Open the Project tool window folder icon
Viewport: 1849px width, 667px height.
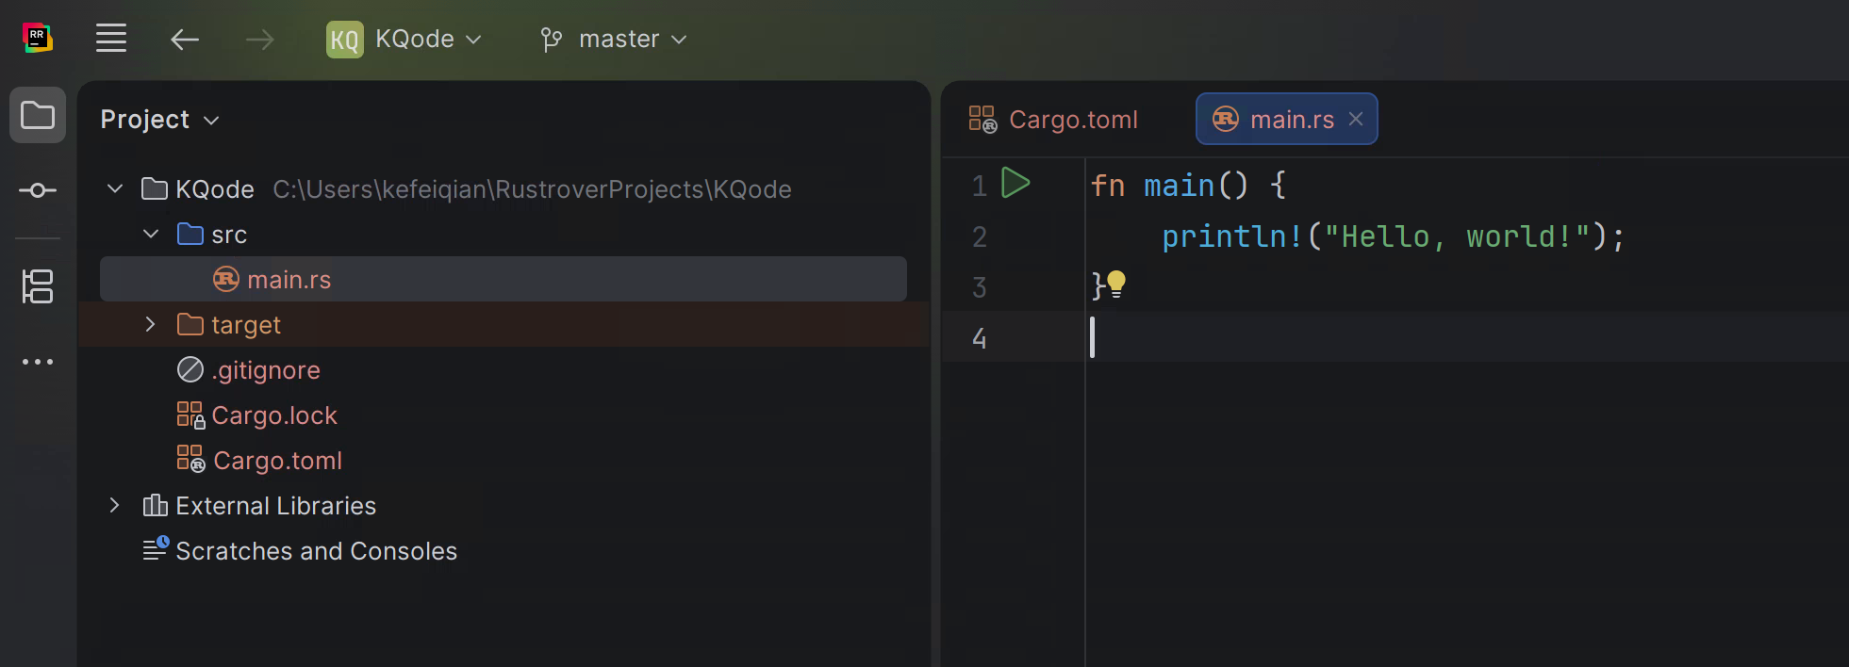pyautogui.click(x=38, y=115)
